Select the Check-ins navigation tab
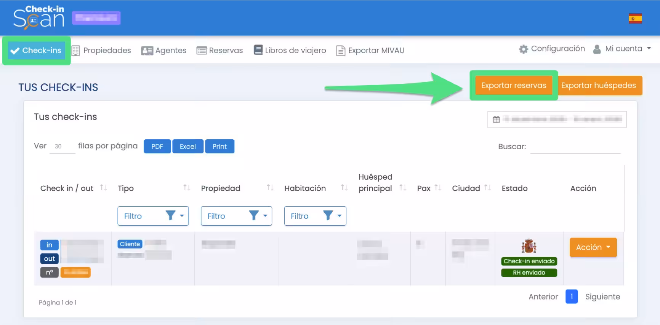660x325 pixels. click(36, 51)
